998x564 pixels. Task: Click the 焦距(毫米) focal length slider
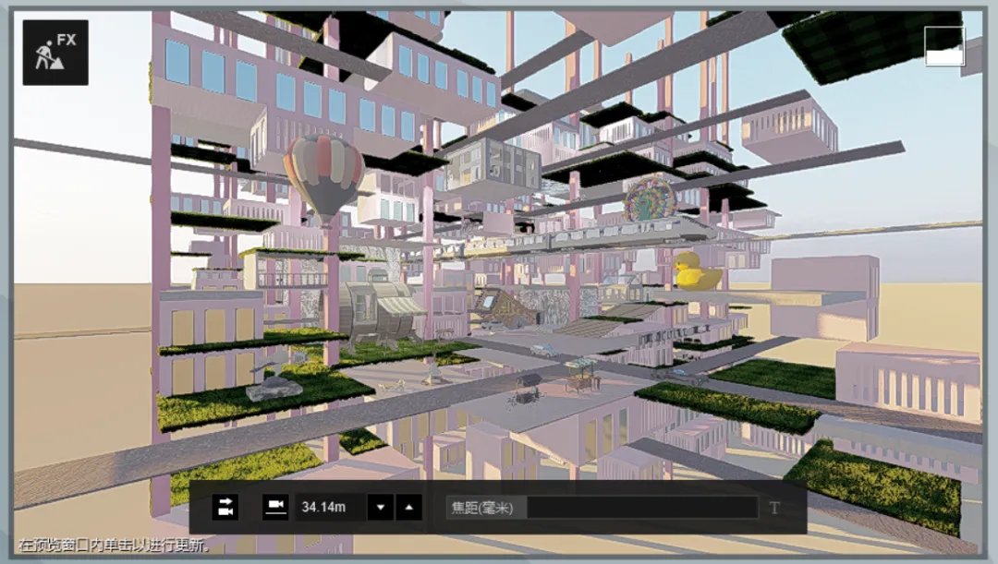(602, 508)
